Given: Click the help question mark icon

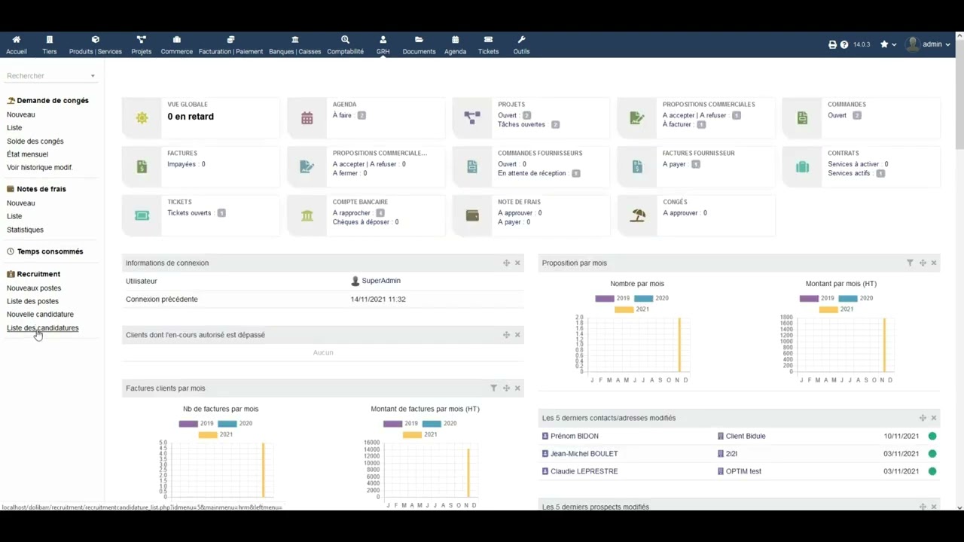Looking at the screenshot, I should [x=844, y=44].
